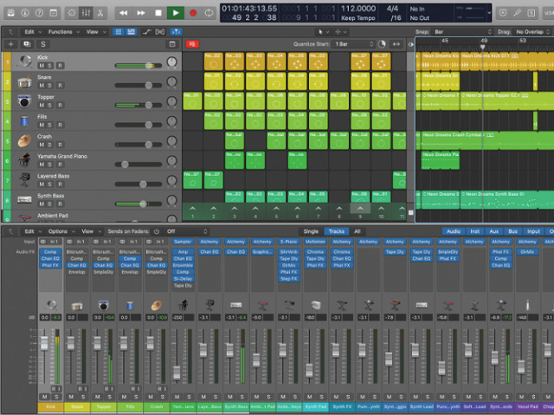Click the Kick track drum icon
554x415 pixels.
[x=25, y=62]
